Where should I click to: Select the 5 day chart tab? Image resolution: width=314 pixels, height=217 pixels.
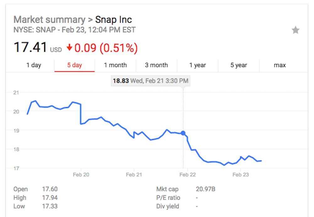click(x=74, y=65)
